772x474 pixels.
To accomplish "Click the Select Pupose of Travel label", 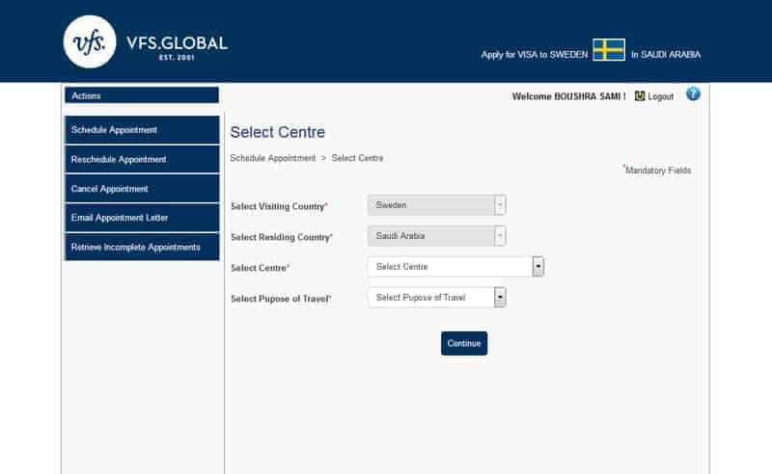I will (281, 299).
